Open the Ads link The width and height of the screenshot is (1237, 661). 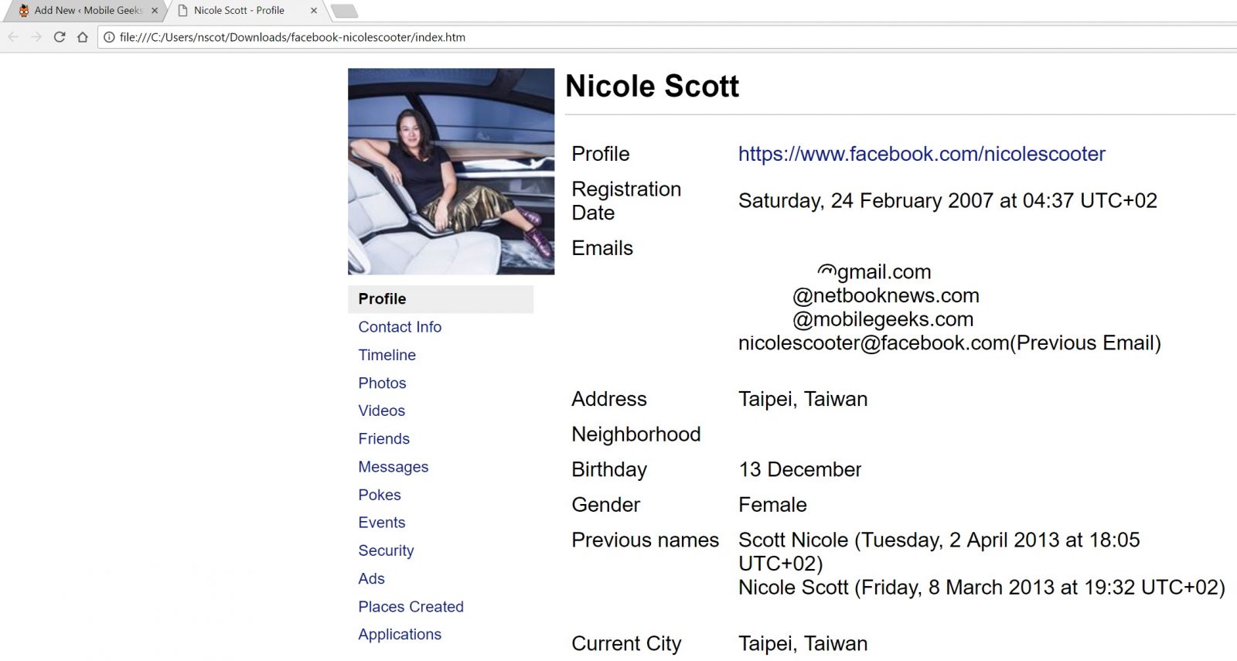pos(371,578)
